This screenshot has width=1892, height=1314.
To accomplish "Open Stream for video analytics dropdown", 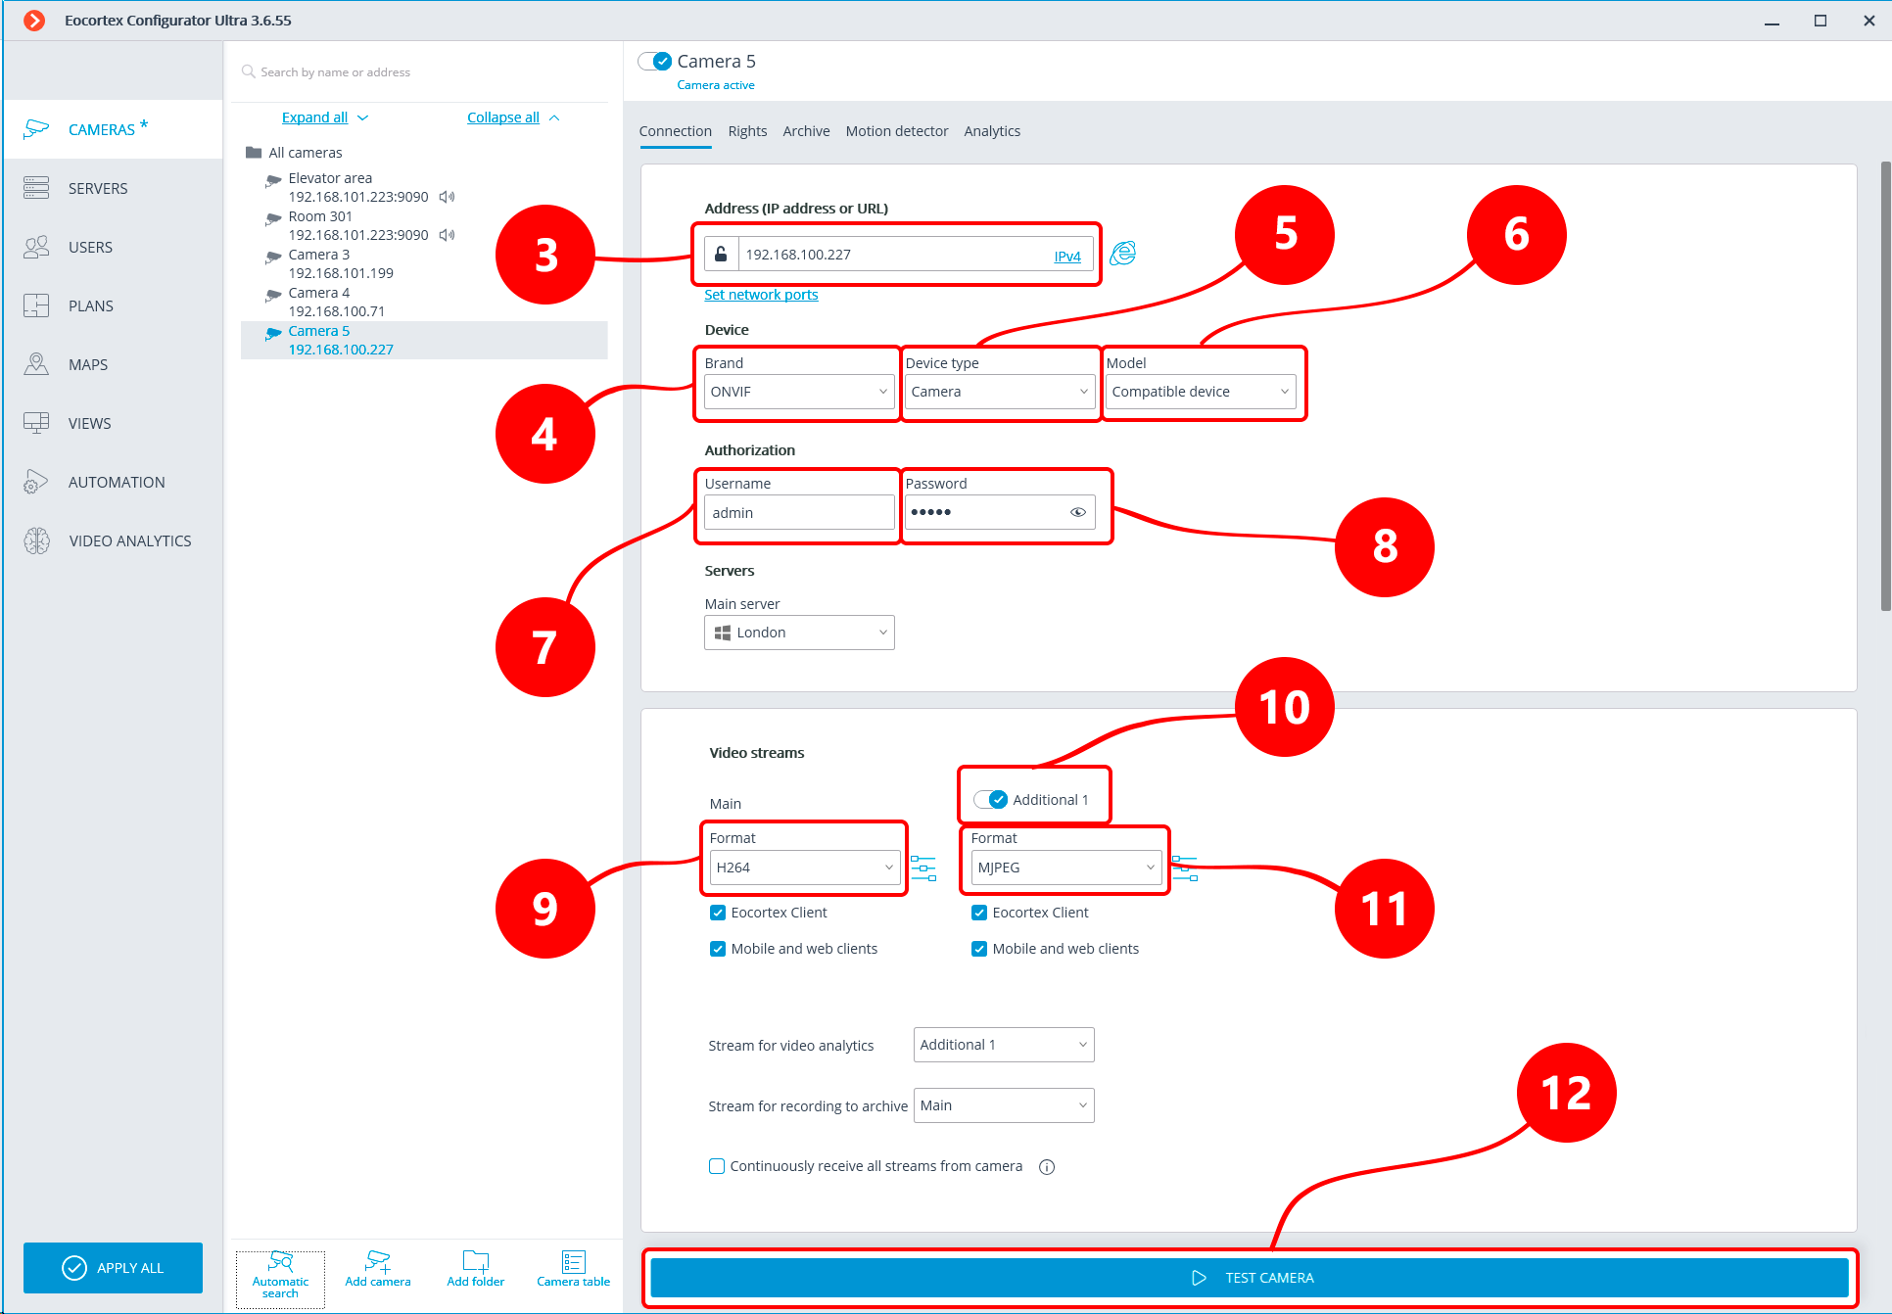I will tap(1004, 1045).
